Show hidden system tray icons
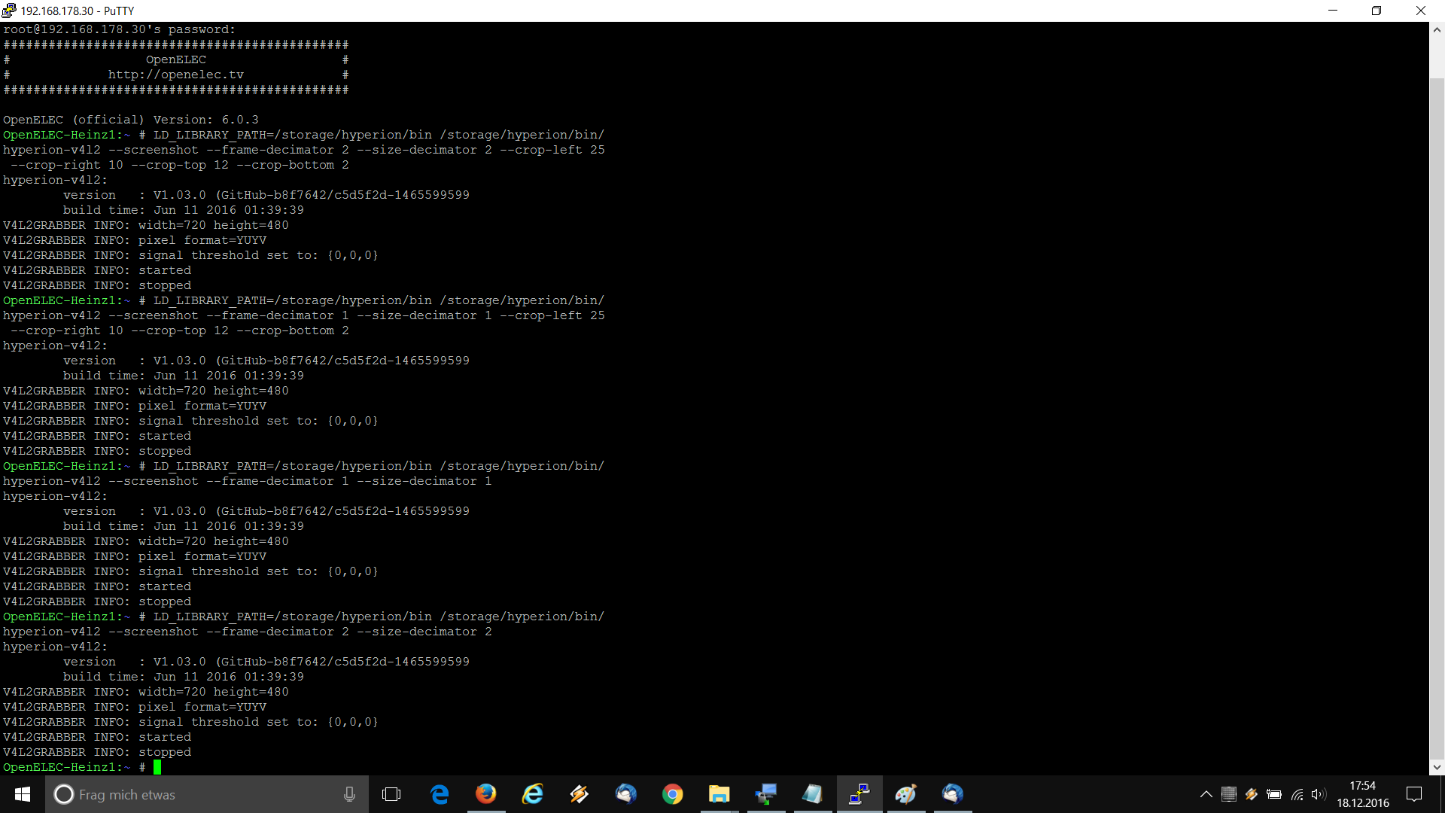The height and width of the screenshot is (813, 1445). pyautogui.click(x=1206, y=794)
